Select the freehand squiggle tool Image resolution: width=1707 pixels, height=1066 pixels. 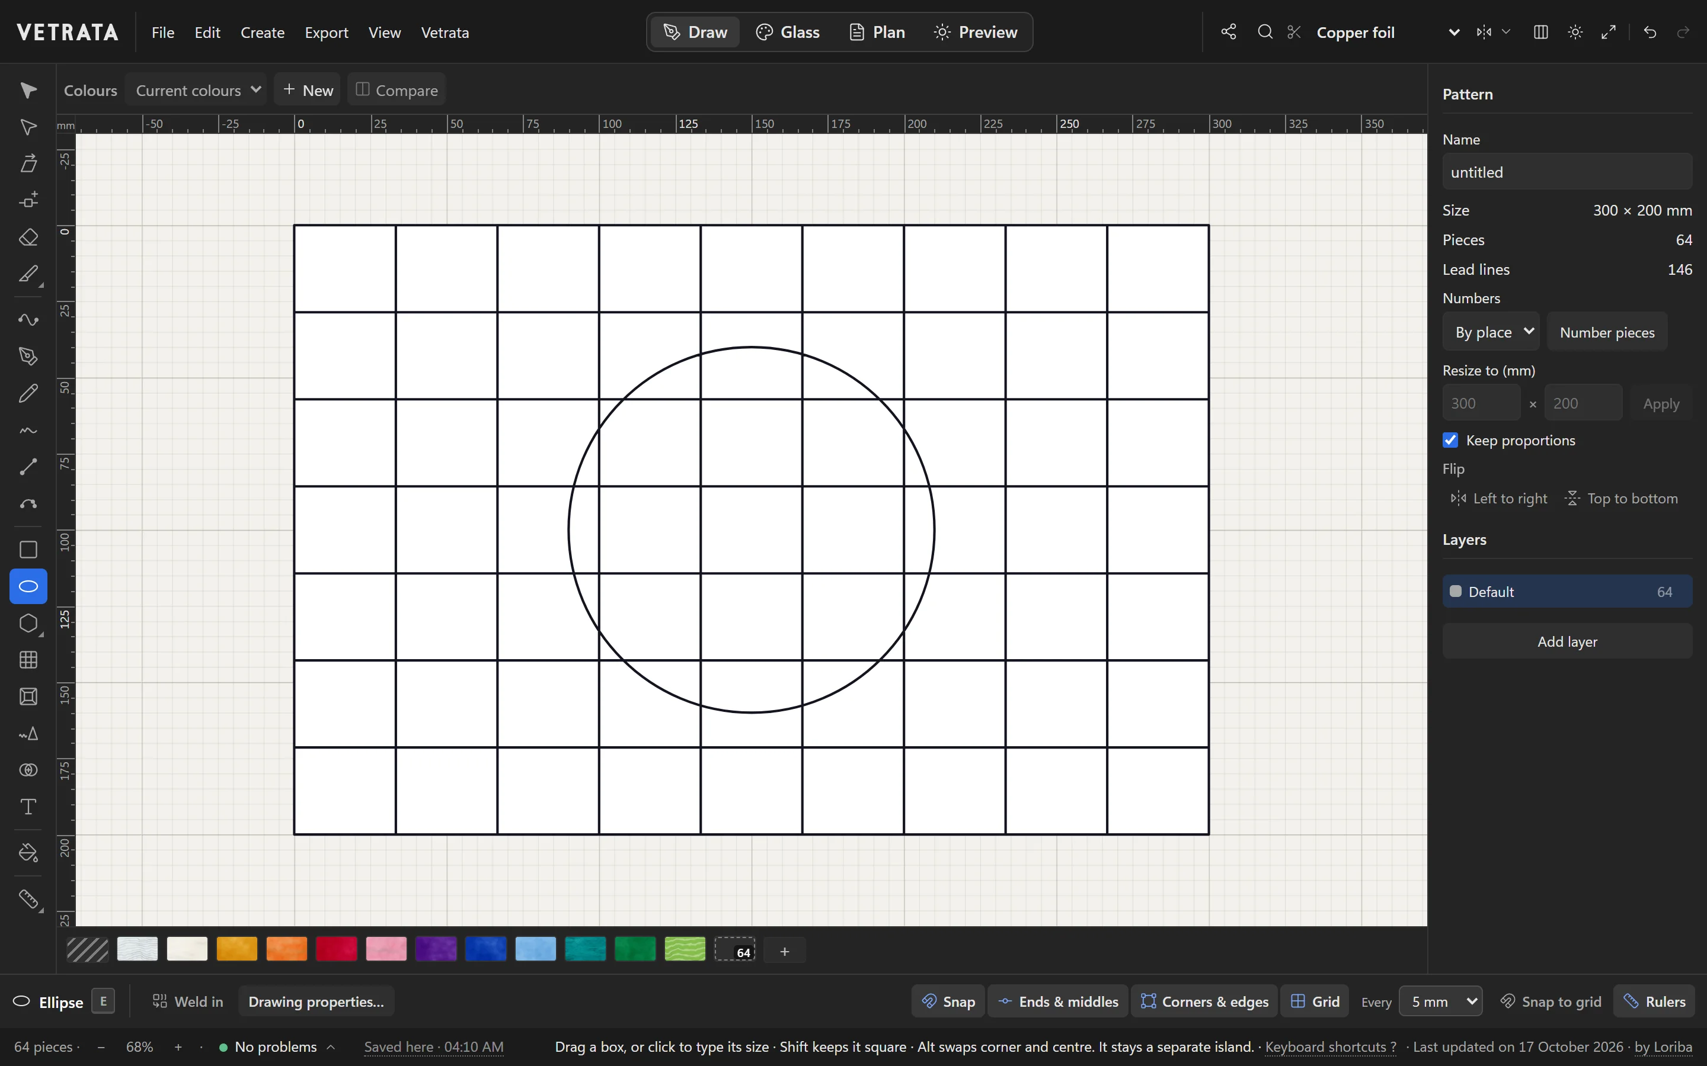28,430
